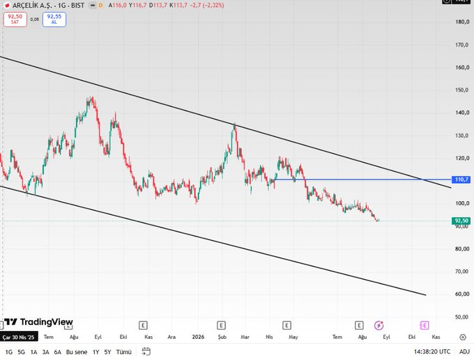The image size is (474, 359).
Task: Select the 6A time range
Action: tap(58, 352)
